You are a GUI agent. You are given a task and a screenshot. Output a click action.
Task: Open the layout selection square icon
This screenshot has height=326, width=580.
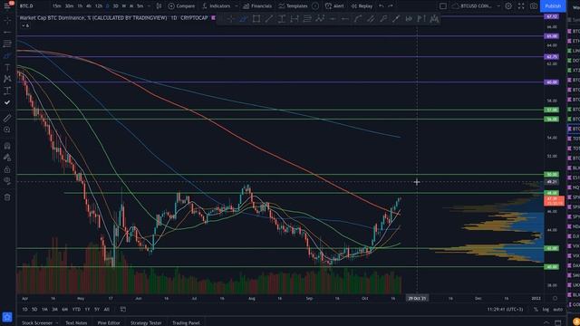pyautogui.click(x=443, y=6)
